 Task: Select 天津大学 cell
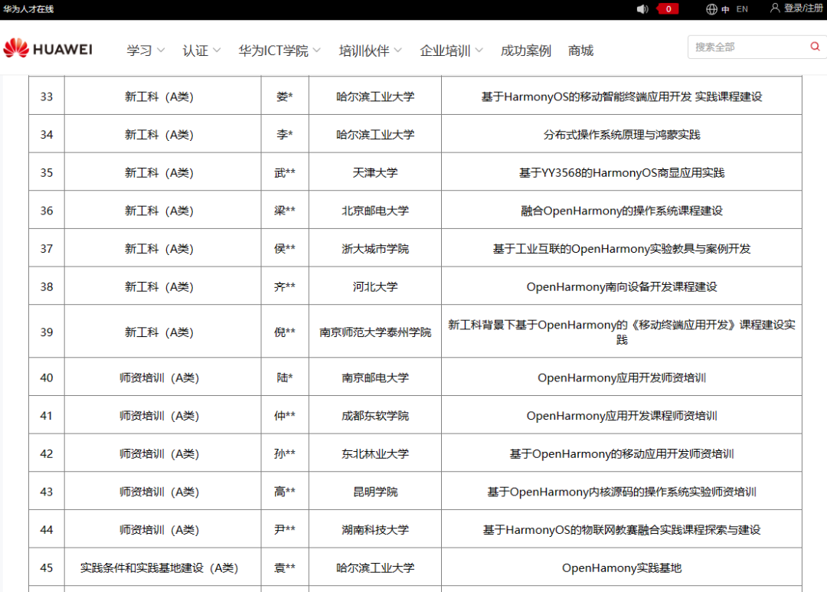tap(375, 172)
